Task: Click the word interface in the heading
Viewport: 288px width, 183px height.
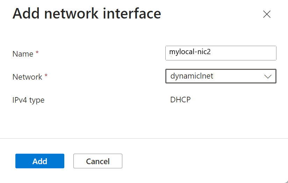Action: point(132,14)
